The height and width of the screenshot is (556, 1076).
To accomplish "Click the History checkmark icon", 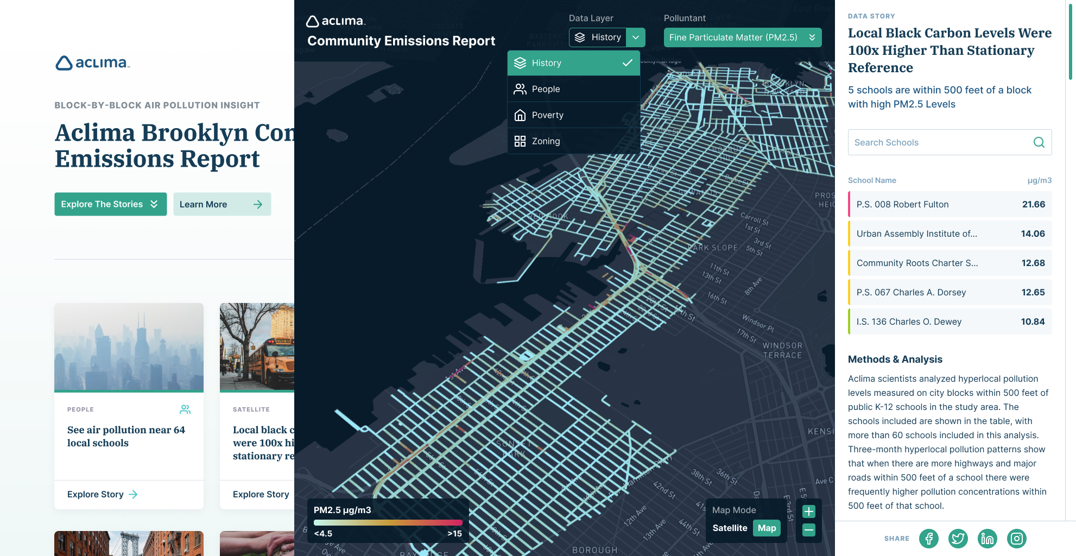I will (628, 63).
